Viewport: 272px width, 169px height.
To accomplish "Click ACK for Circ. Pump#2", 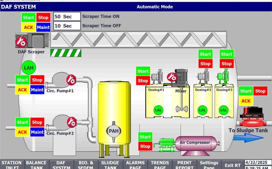I will pyautogui.click(x=22, y=132).
